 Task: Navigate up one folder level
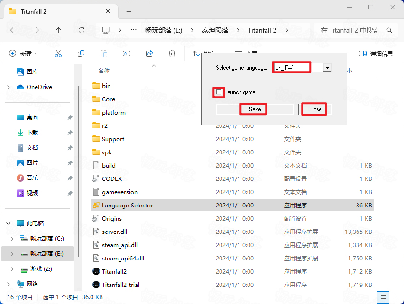(x=59, y=30)
